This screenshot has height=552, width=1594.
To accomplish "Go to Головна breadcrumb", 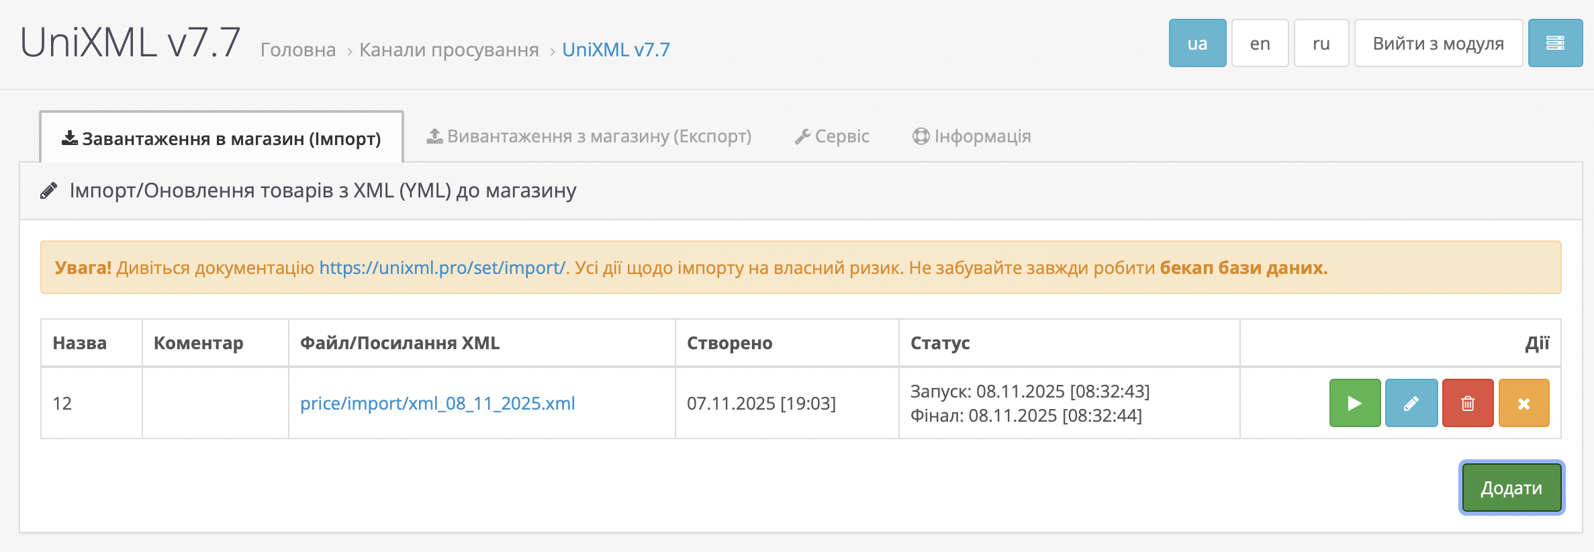I will 298,50.
